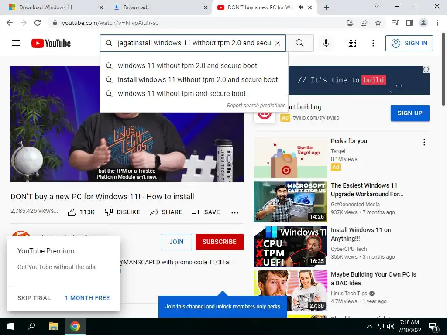The width and height of the screenshot is (447, 335).
Task: Open Chrome media controls icon
Action: 395,23
